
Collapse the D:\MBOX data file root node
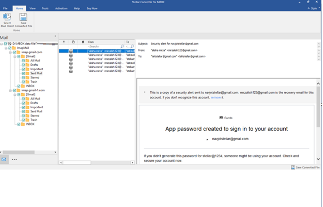point(1,44)
